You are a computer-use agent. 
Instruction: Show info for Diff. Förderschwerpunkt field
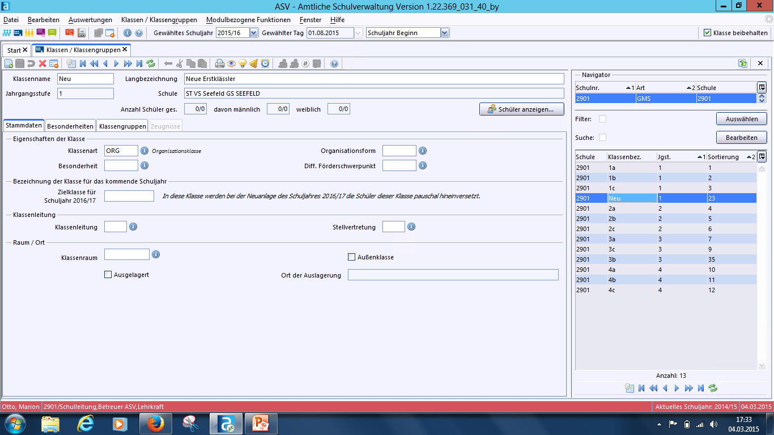pos(423,165)
